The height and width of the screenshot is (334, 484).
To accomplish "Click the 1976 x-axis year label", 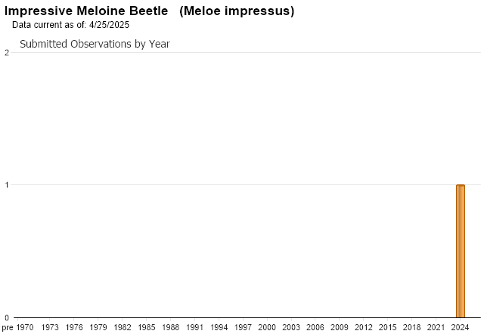I will click(x=74, y=327).
